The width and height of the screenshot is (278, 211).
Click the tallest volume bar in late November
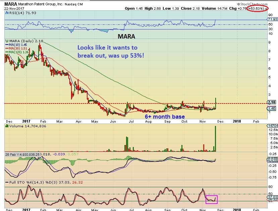[215, 139]
